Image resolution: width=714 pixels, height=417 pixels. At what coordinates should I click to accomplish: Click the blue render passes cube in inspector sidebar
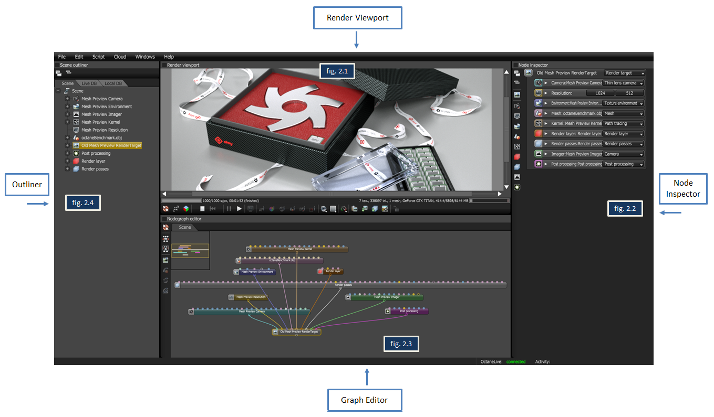tap(517, 167)
